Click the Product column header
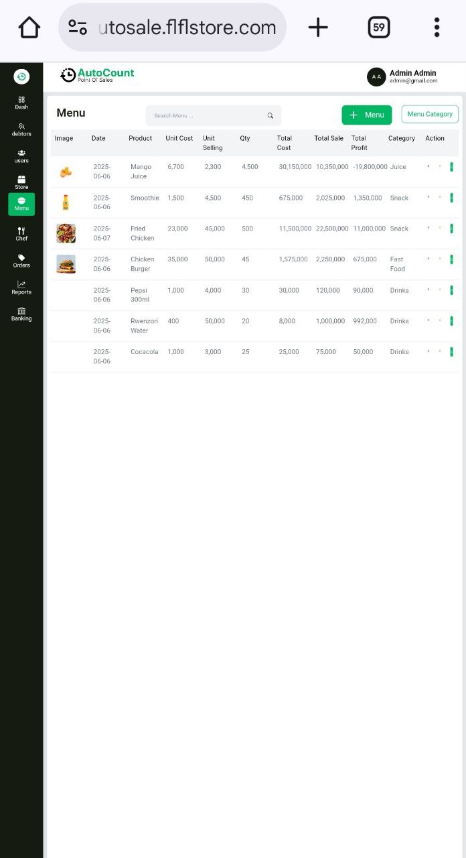The width and height of the screenshot is (466, 858). [141, 138]
